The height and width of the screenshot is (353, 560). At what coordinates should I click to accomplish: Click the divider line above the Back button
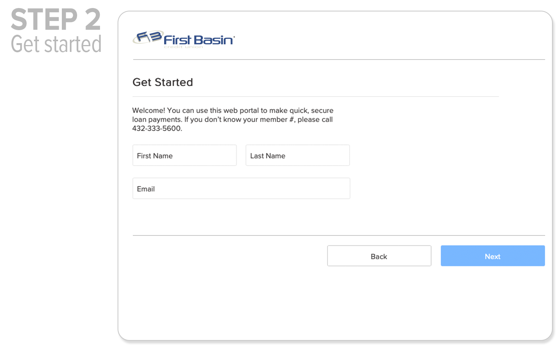[339, 235]
